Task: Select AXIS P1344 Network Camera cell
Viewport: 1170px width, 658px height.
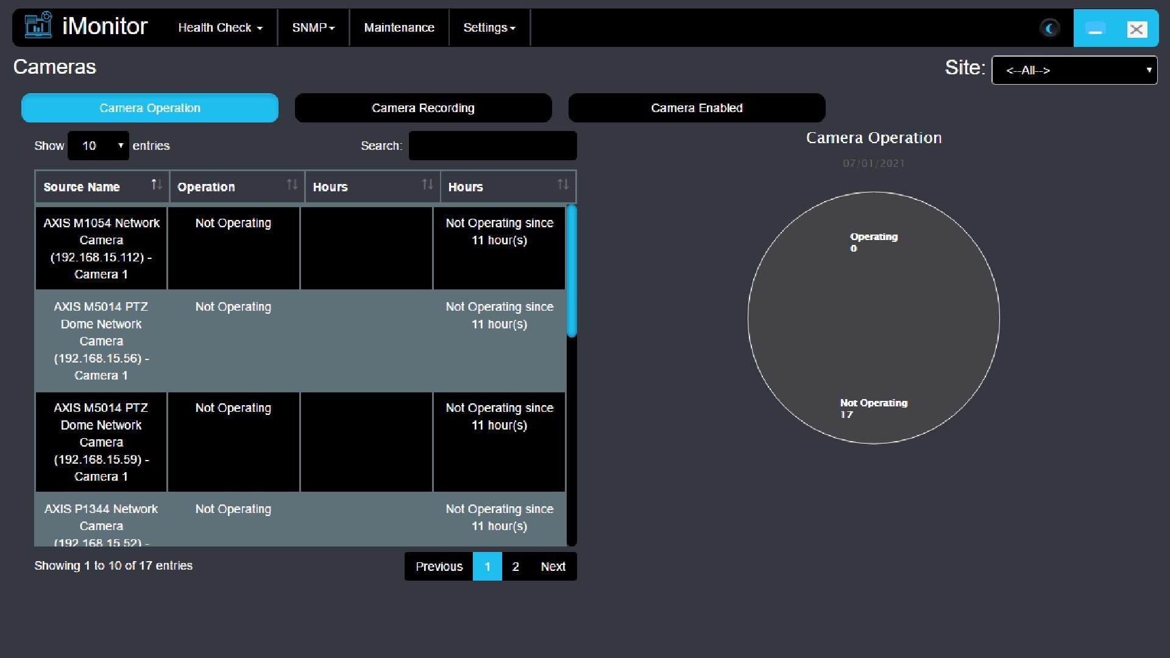Action: (x=101, y=520)
